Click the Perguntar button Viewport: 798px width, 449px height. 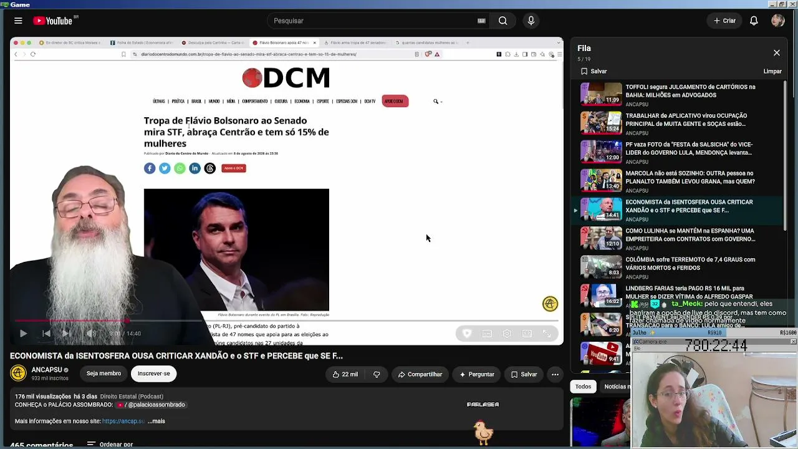(477, 374)
